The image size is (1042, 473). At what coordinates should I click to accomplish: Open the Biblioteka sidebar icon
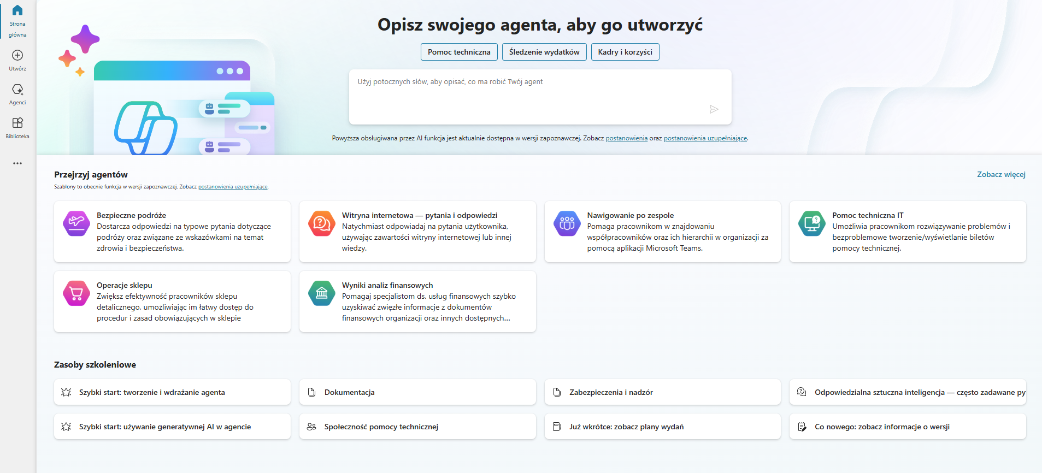pos(17,123)
